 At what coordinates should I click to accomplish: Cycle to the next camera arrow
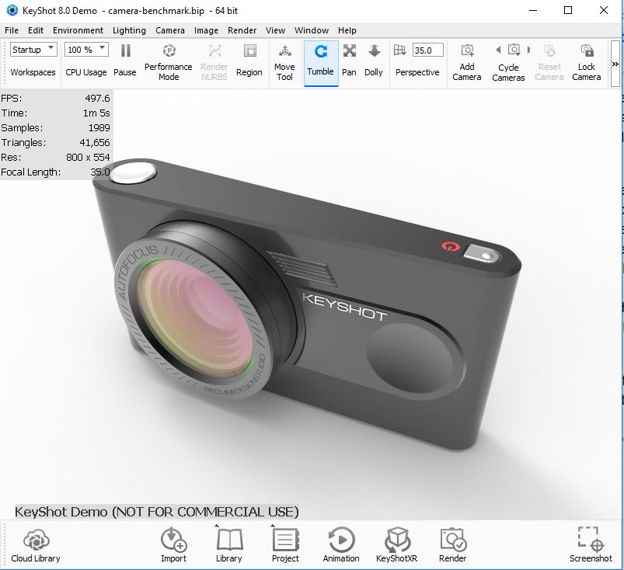[x=529, y=50]
